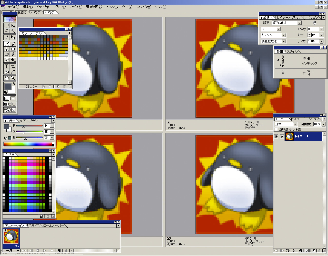Click Jump To application icon in toolbox
Viewport: 328px width, 256px height.
(x=10, y=110)
